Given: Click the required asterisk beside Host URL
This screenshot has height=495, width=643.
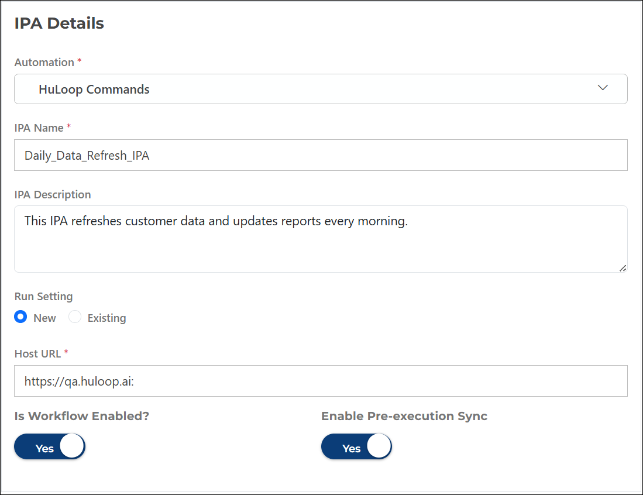Looking at the screenshot, I should (66, 352).
